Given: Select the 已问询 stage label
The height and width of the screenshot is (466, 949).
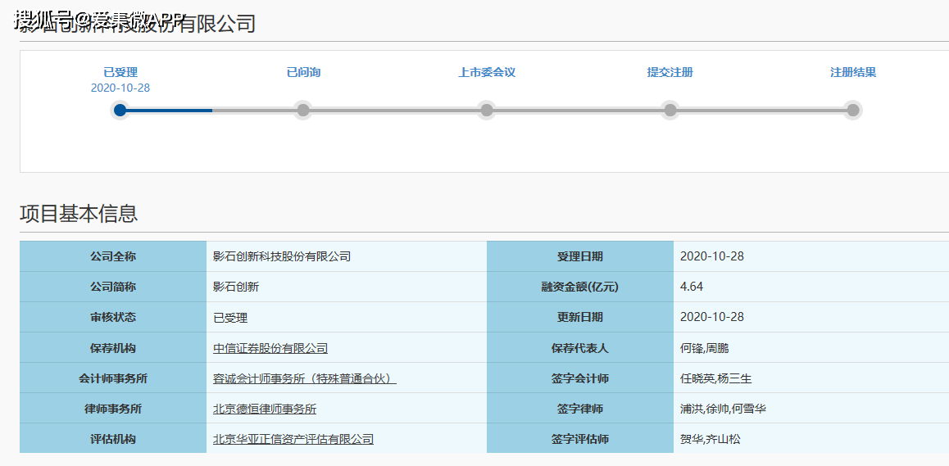Looking at the screenshot, I should click(x=303, y=73).
